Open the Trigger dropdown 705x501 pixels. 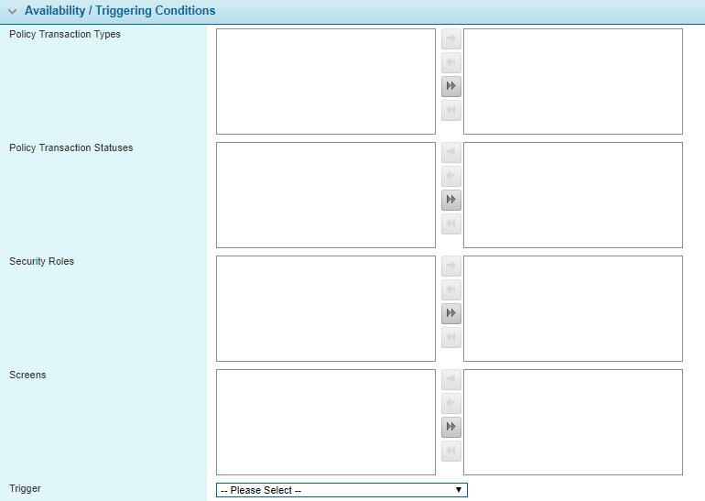pos(342,490)
